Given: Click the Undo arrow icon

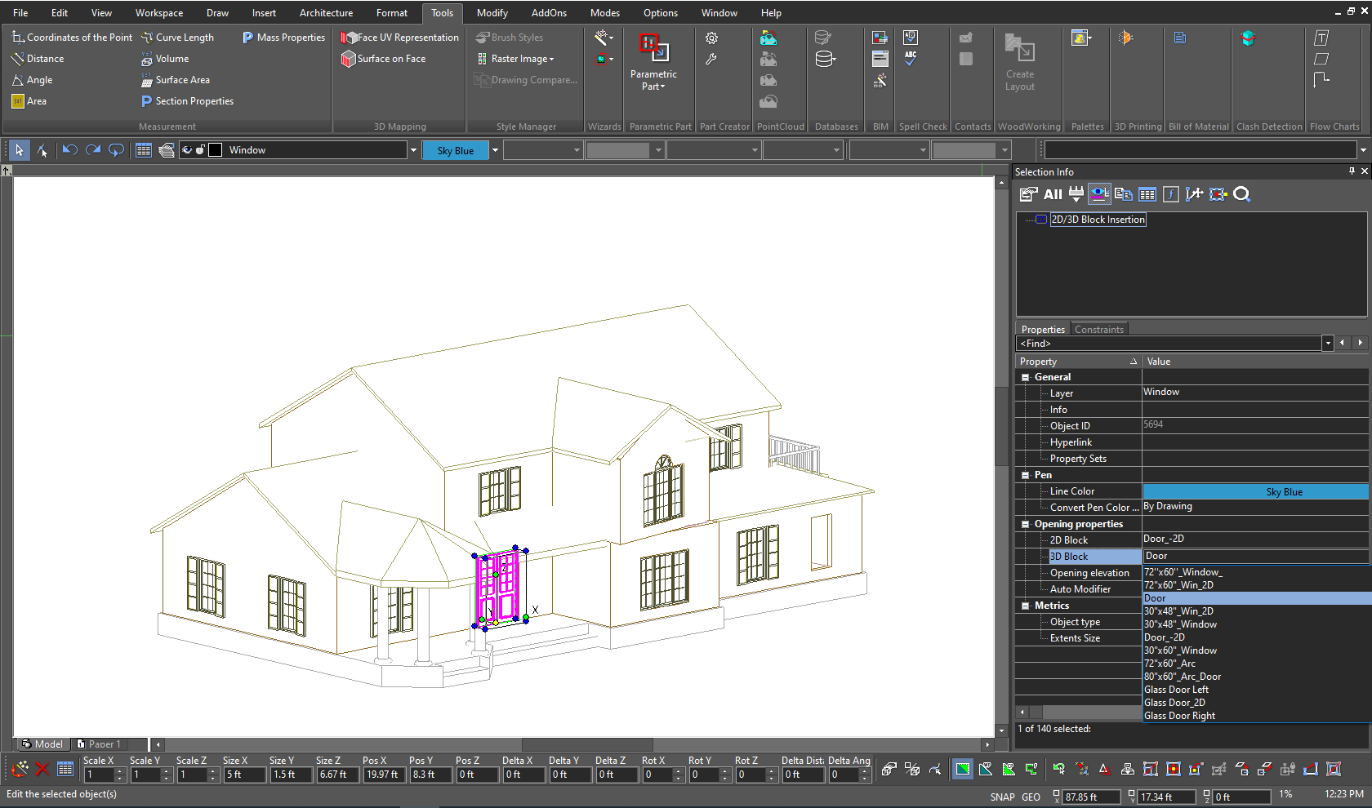Looking at the screenshot, I should click(x=70, y=150).
